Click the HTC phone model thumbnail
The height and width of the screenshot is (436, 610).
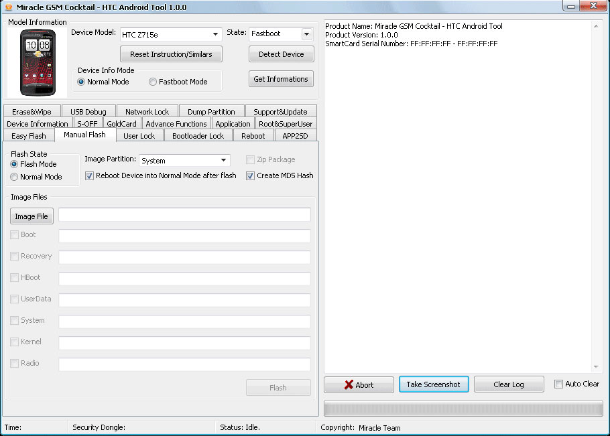coord(38,62)
